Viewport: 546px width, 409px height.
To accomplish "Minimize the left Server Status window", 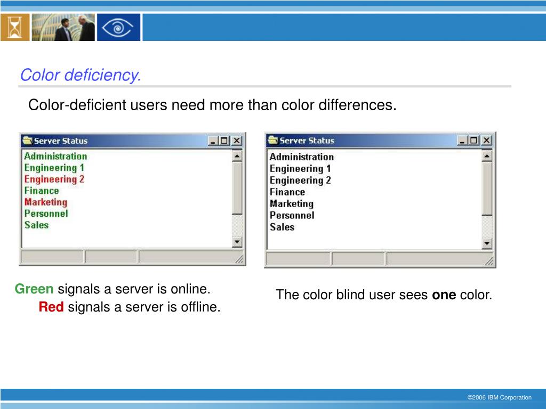I will 213,141.
